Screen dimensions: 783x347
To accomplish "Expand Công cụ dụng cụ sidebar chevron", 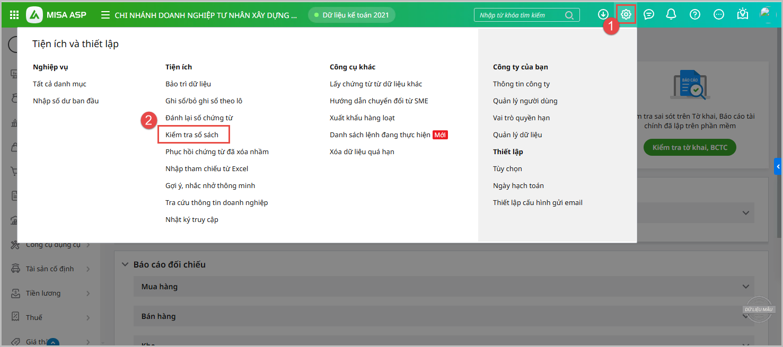I will (x=88, y=245).
